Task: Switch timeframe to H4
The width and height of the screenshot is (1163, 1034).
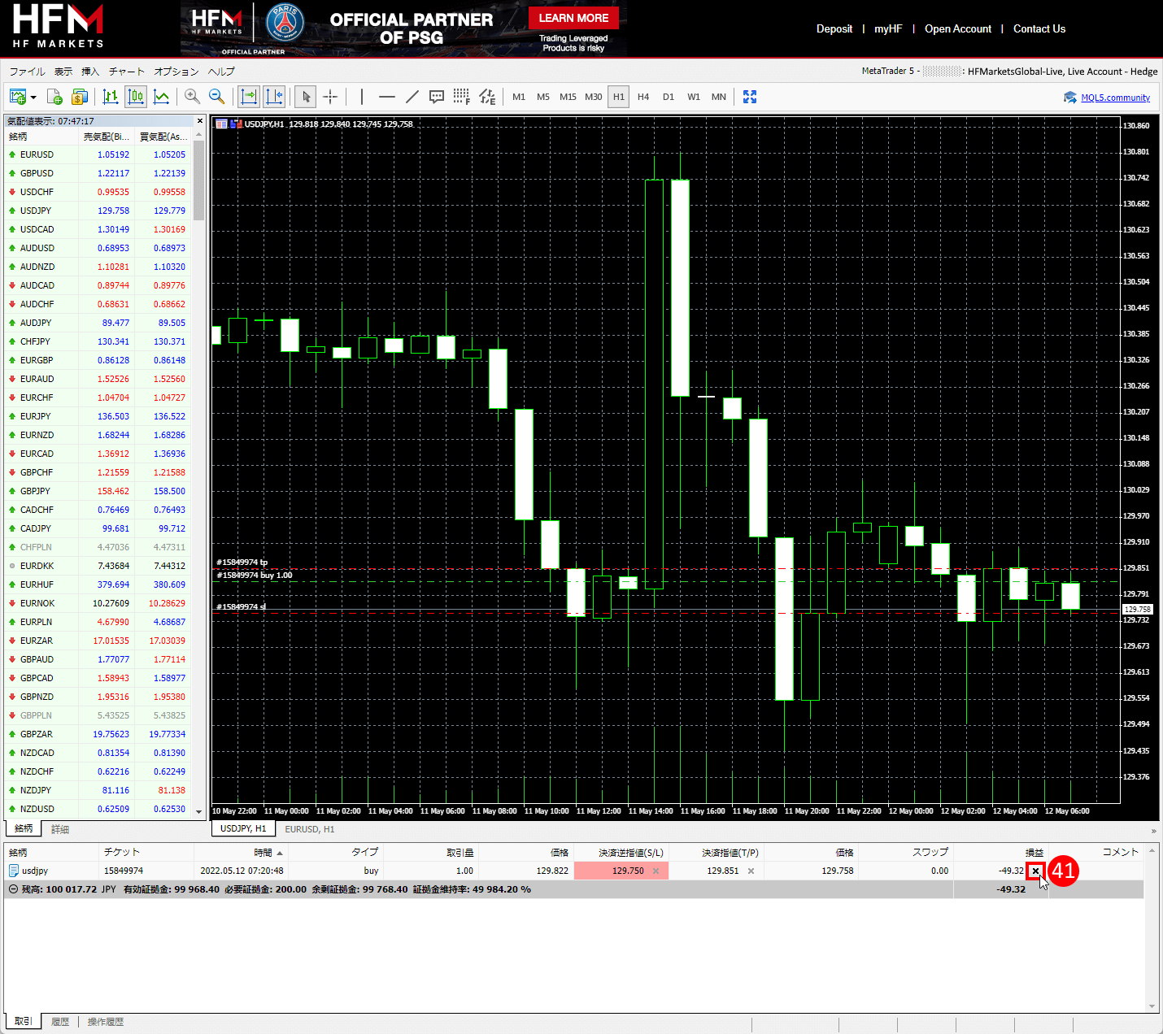Action: (643, 97)
